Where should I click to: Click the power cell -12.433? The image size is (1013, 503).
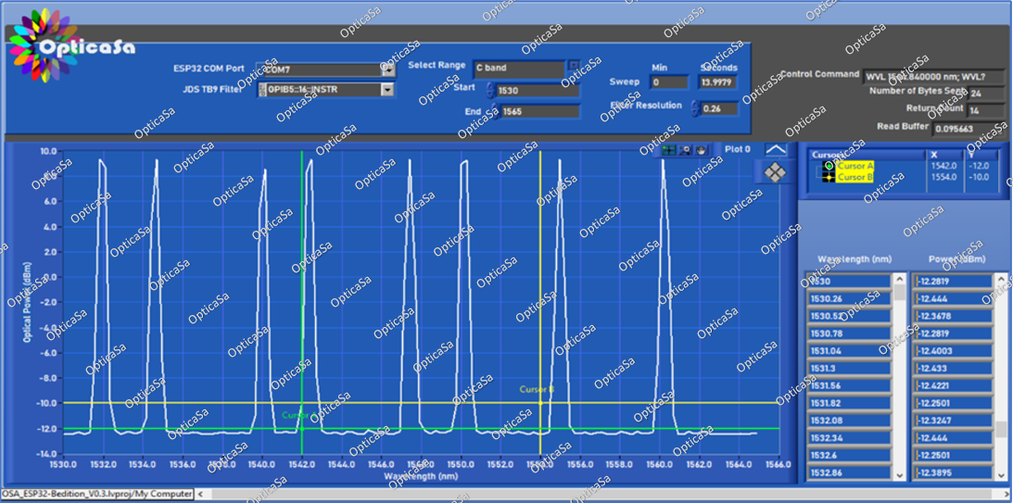coord(952,368)
